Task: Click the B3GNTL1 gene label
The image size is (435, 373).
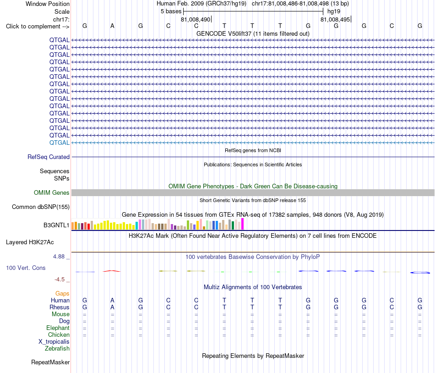Action: pos(56,225)
